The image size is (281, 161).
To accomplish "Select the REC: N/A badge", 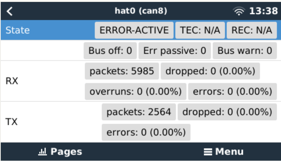I will tap(251, 30).
